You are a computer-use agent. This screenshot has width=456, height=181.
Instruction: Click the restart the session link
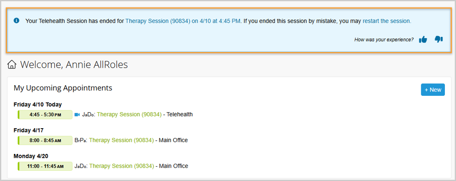tap(387, 21)
